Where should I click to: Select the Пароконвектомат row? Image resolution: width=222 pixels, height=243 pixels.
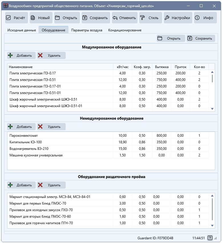tap(60, 136)
